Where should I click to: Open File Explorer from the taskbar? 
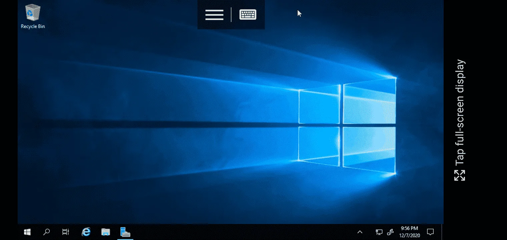(x=106, y=232)
